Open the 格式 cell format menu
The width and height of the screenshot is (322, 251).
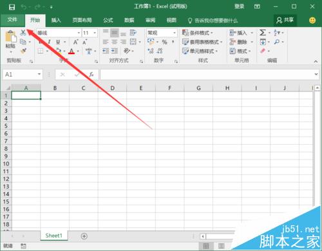pos(240,51)
